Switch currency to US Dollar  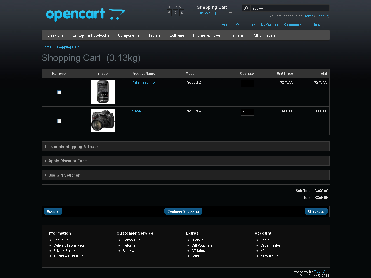click(x=182, y=13)
